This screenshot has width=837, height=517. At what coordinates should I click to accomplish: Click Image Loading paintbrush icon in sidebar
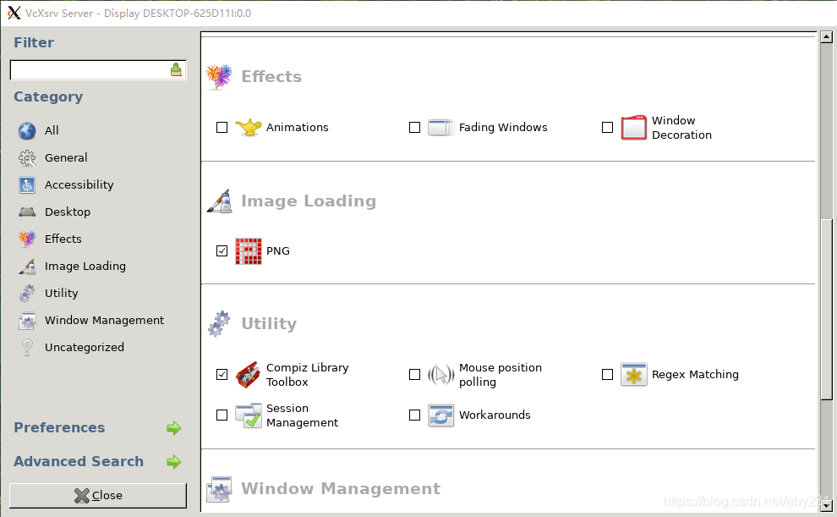(27, 266)
